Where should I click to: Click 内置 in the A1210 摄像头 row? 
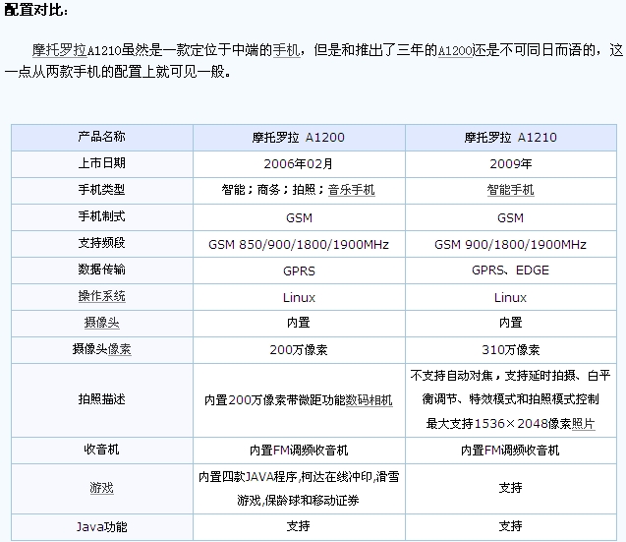pyautogui.click(x=511, y=323)
